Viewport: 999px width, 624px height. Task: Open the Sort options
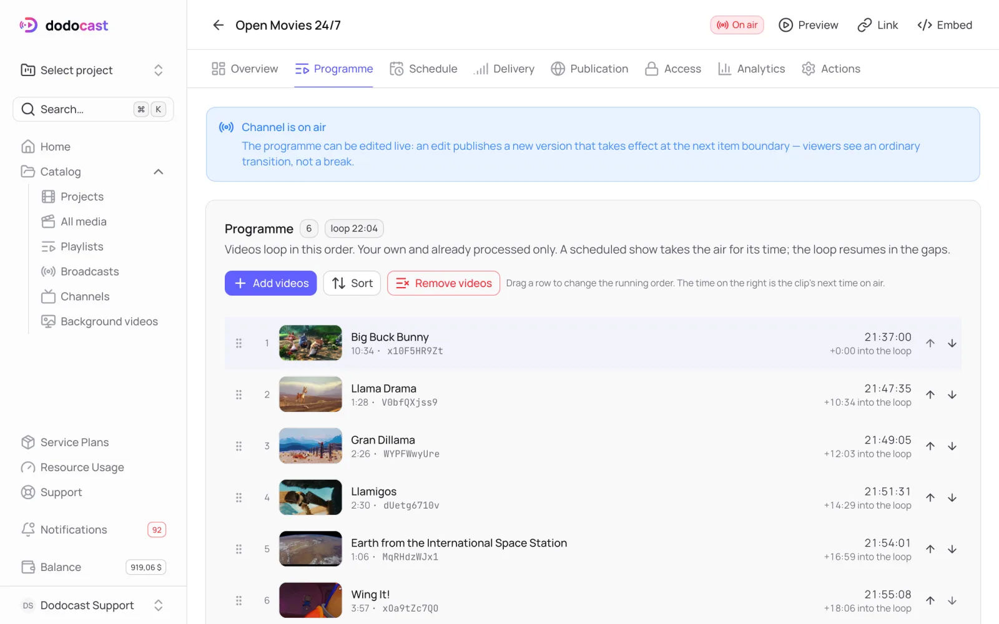(x=352, y=283)
